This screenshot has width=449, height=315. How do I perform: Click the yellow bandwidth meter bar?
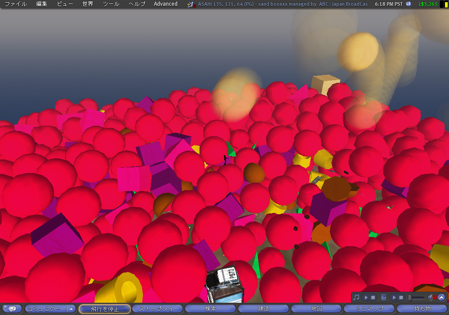(446, 4)
